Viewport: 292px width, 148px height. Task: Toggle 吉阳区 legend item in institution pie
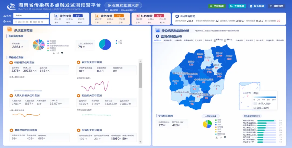pyautogui.click(x=51, y=50)
